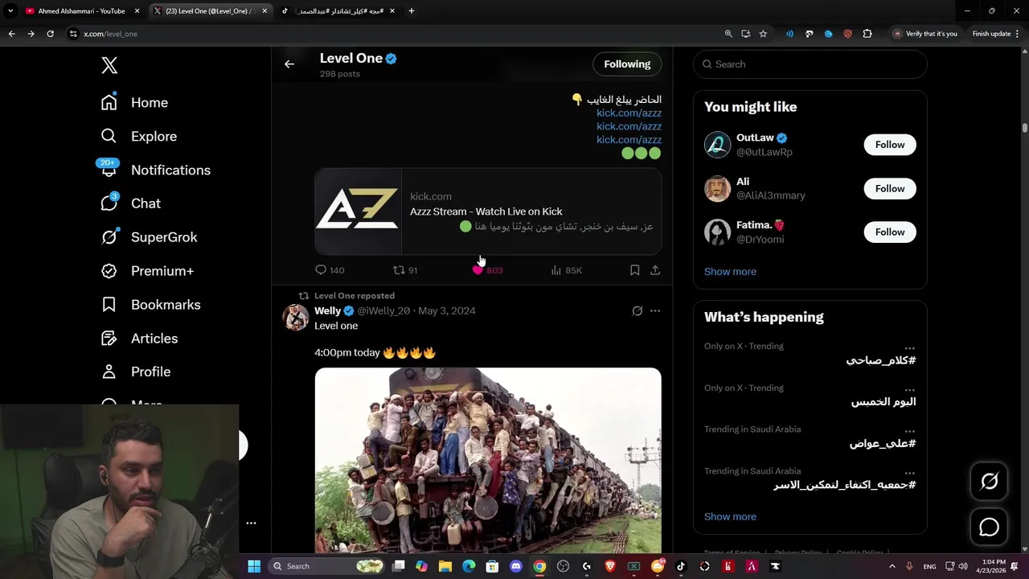Open more options for trend #كلام_صباحي
Screen dimensions: 1029x579
909,347
